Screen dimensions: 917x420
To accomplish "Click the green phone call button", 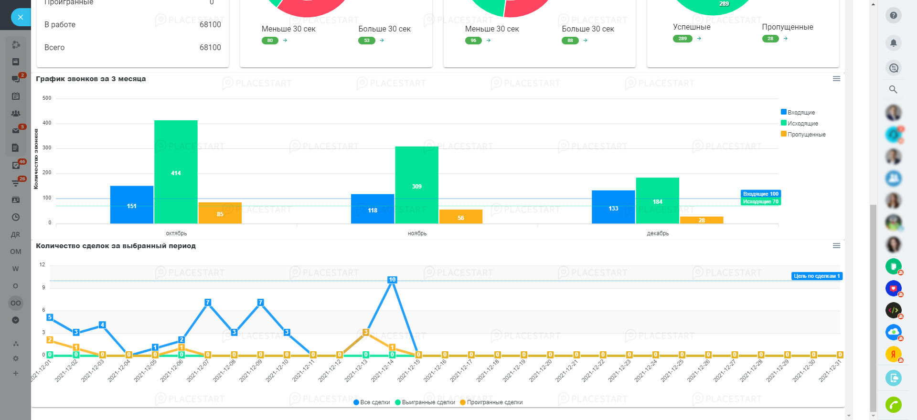I will tap(893, 405).
